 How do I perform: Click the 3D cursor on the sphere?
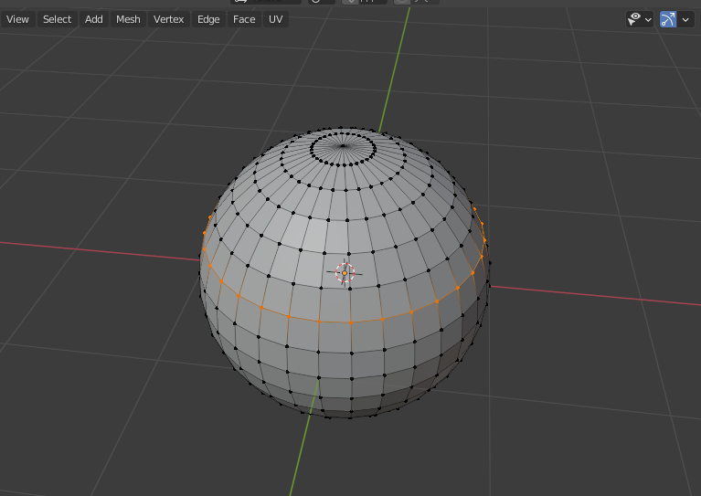345,272
